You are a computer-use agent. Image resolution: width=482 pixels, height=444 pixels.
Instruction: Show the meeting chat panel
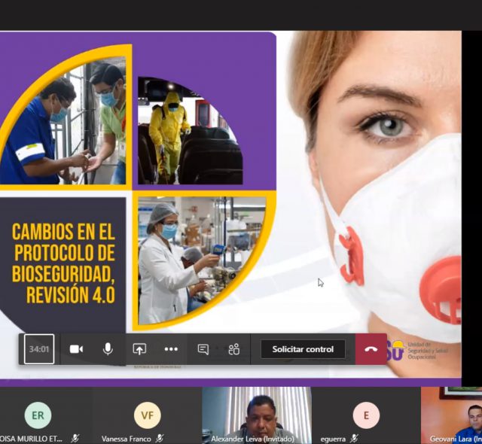(x=203, y=349)
